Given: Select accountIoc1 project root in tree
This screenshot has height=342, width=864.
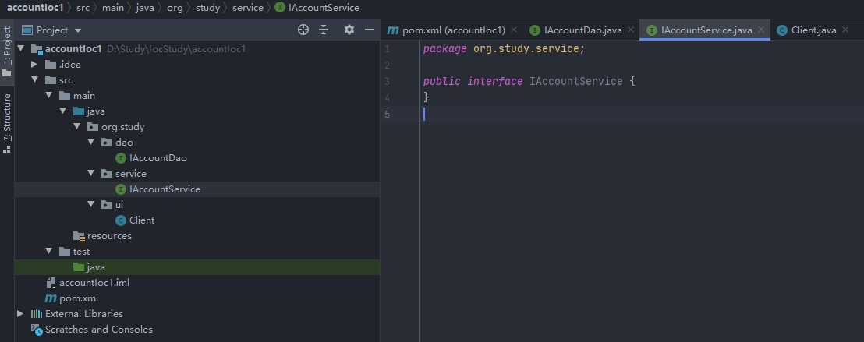Looking at the screenshot, I should 73,49.
